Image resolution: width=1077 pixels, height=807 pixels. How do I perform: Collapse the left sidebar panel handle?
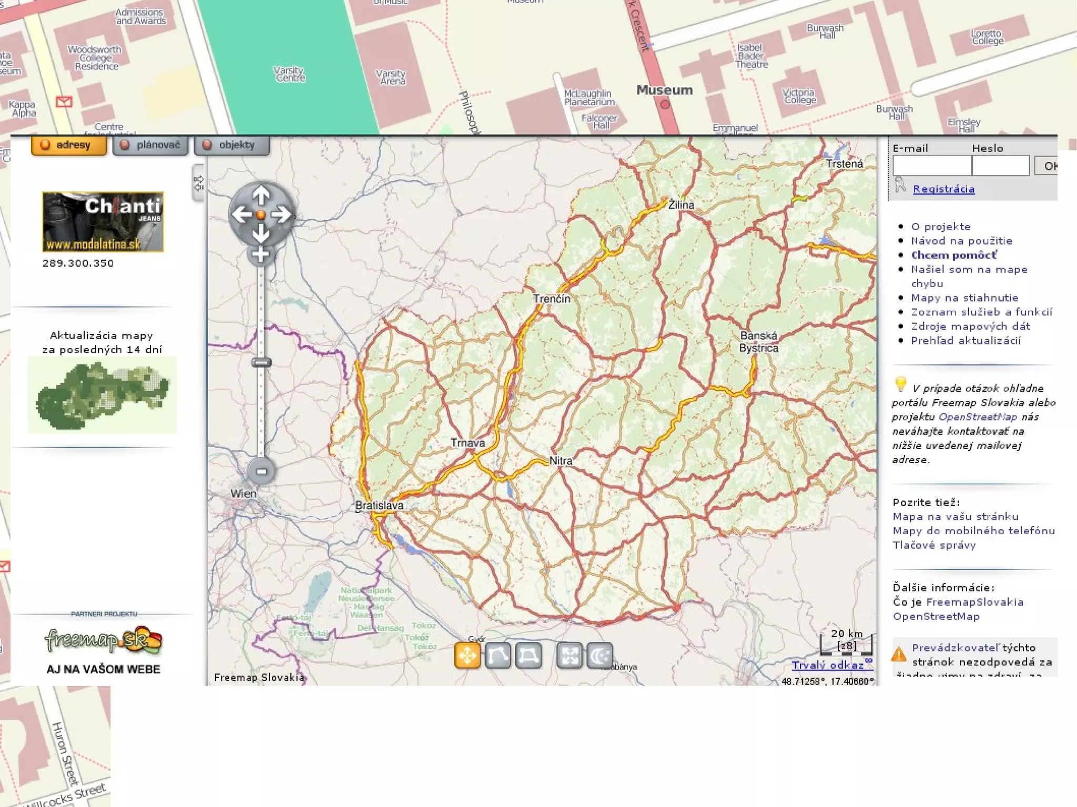[198, 183]
